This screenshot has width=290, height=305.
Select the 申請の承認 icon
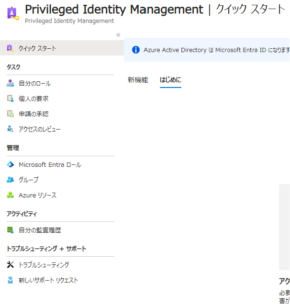click(11, 114)
